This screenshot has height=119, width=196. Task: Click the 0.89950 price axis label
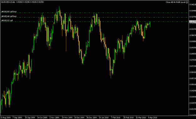193,41
